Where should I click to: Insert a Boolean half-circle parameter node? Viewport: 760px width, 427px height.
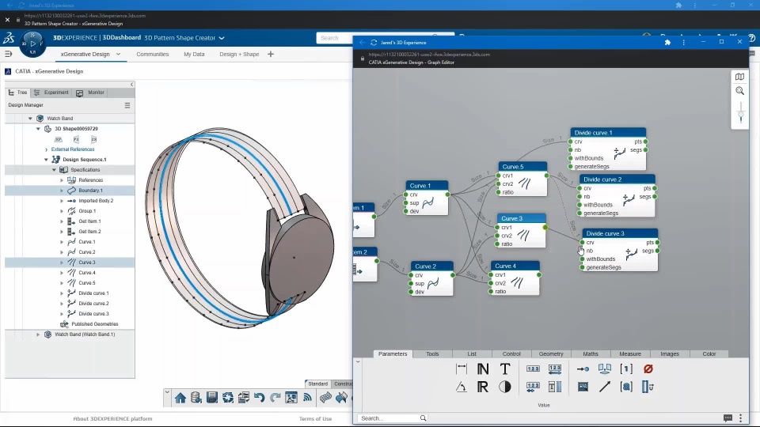504,387
